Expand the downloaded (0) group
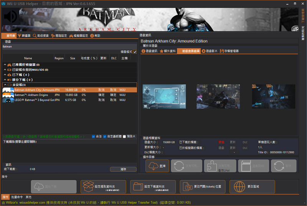307x206 pixels. tap(5, 75)
